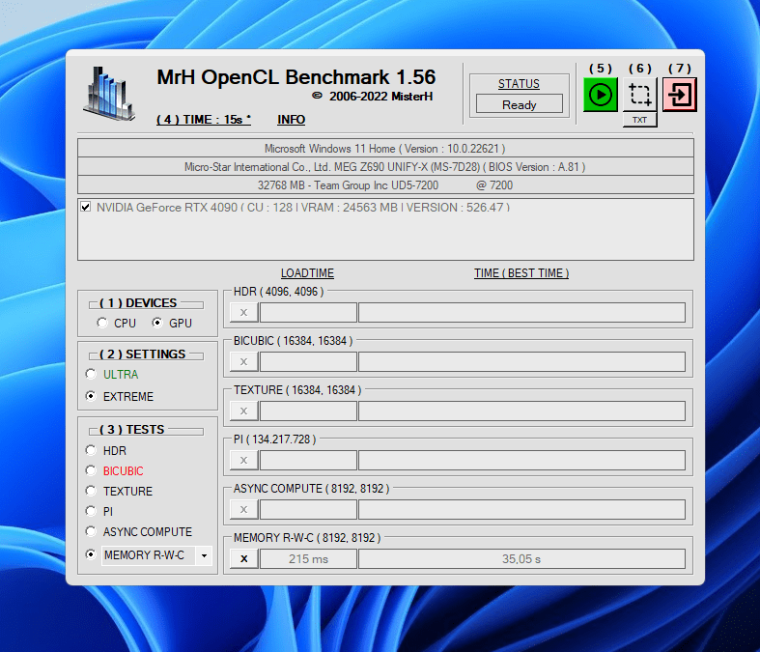Open the MEMORY R-W-C dropdown arrow
The width and height of the screenshot is (760, 652).
click(x=204, y=555)
